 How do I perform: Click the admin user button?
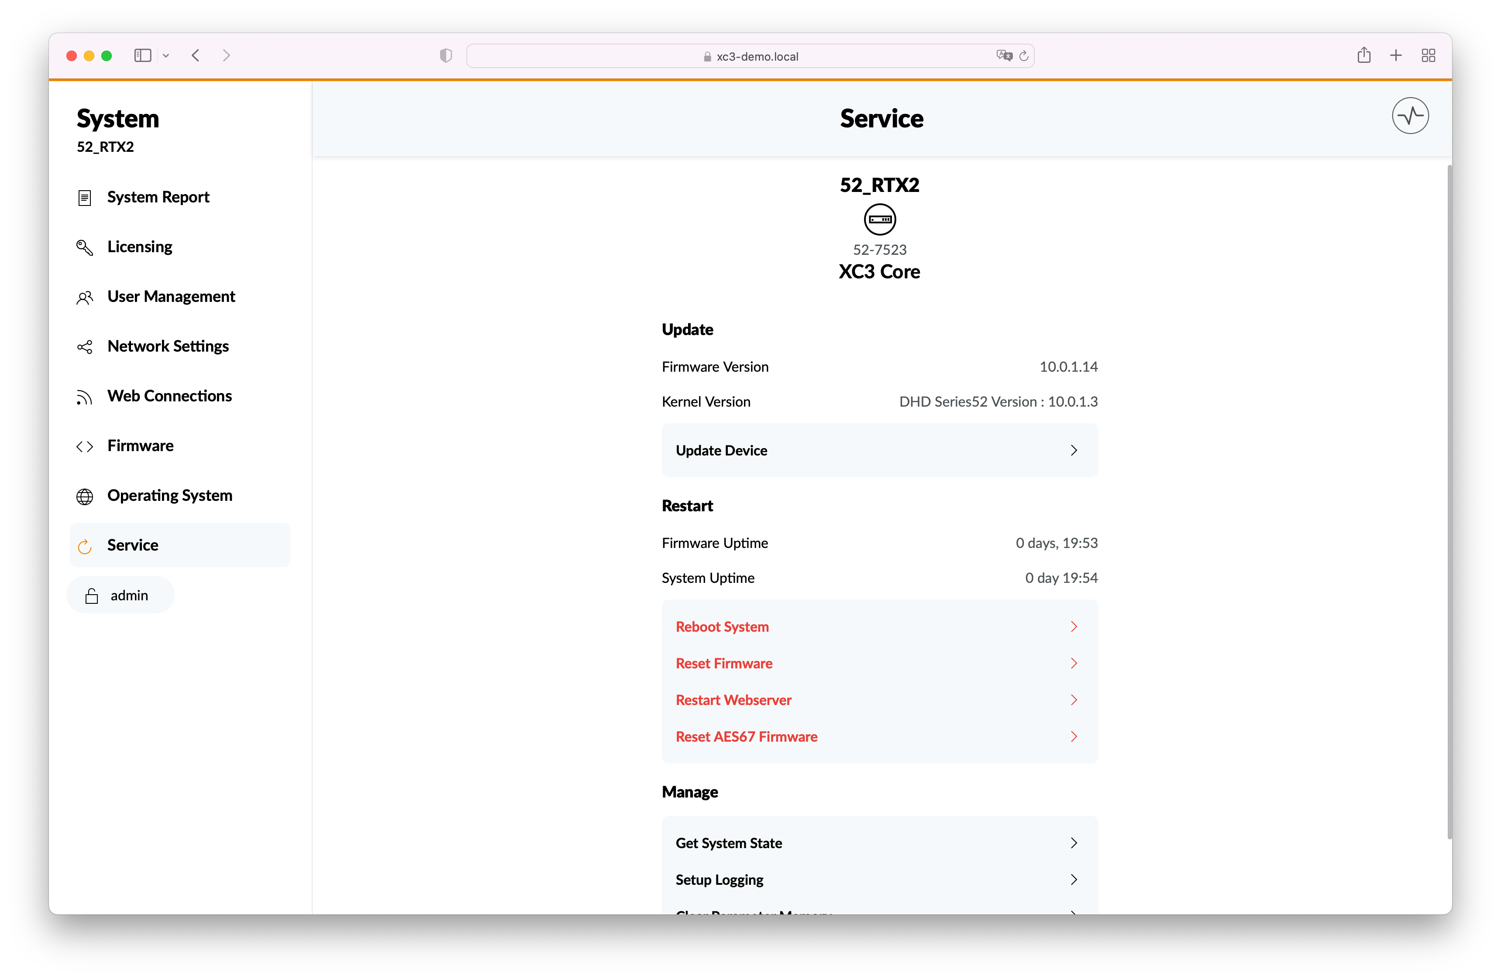[120, 595]
